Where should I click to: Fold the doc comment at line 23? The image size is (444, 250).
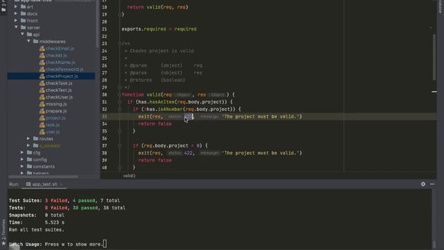(119, 44)
